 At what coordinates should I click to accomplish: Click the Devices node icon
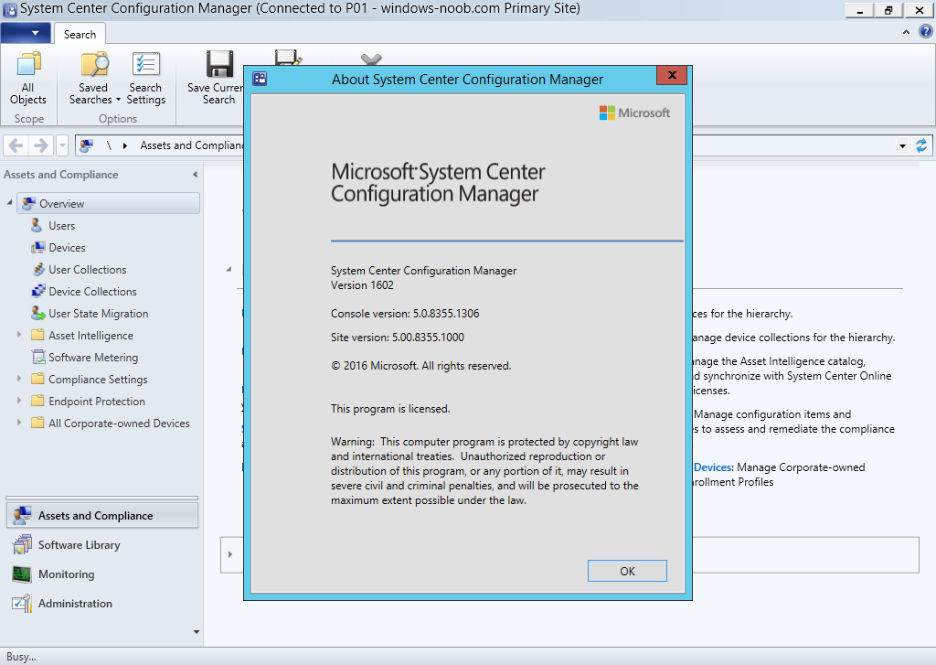(x=38, y=247)
